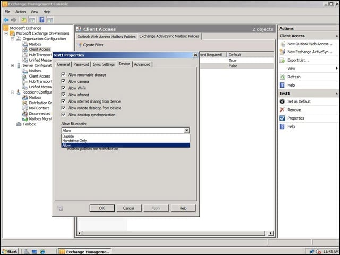Screen dimensions: 340x255
Task: Click the lock icon in test1 Properties dialog
Action: [x=60, y=208]
